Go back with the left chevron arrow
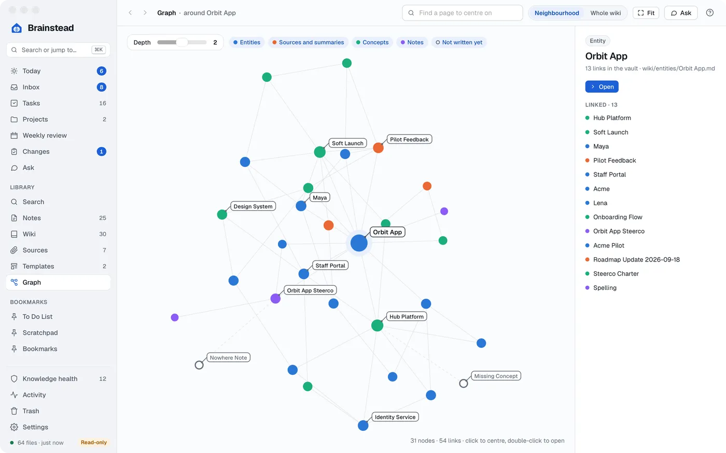The height and width of the screenshot is (453, 726). 131,13
